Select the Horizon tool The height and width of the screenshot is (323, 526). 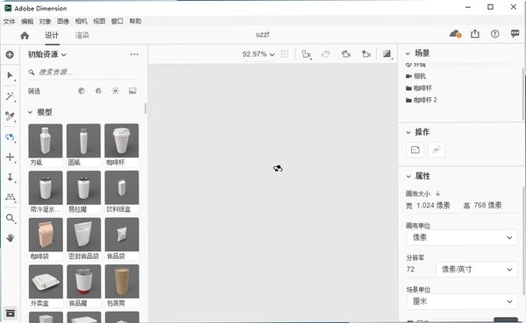click(10, 197)
